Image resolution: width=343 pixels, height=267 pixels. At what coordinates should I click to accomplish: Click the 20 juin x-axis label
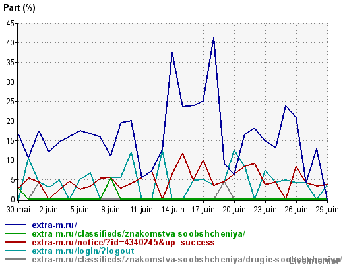tap(234, 210)
